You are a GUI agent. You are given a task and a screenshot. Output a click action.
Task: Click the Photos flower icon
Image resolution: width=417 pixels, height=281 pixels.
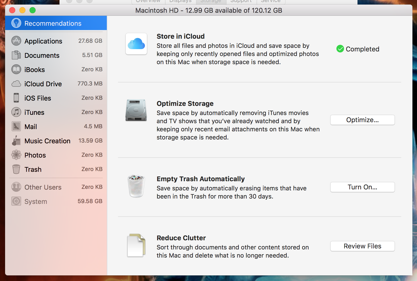[x=16, y=155]
